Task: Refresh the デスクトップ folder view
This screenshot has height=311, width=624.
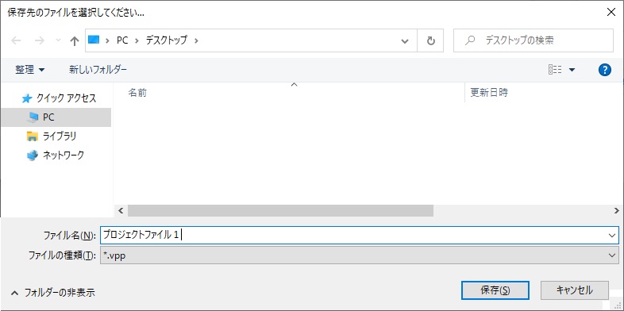Action: [430, 40]
